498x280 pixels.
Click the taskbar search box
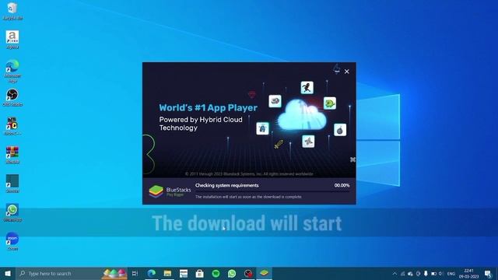72,273
